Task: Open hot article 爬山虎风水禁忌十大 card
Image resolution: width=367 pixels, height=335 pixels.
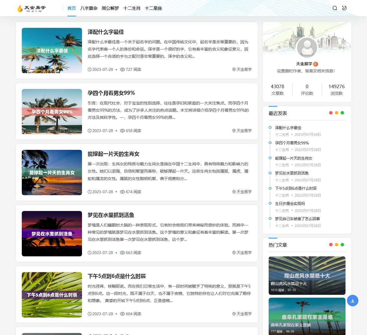Action: pos(307,276)
